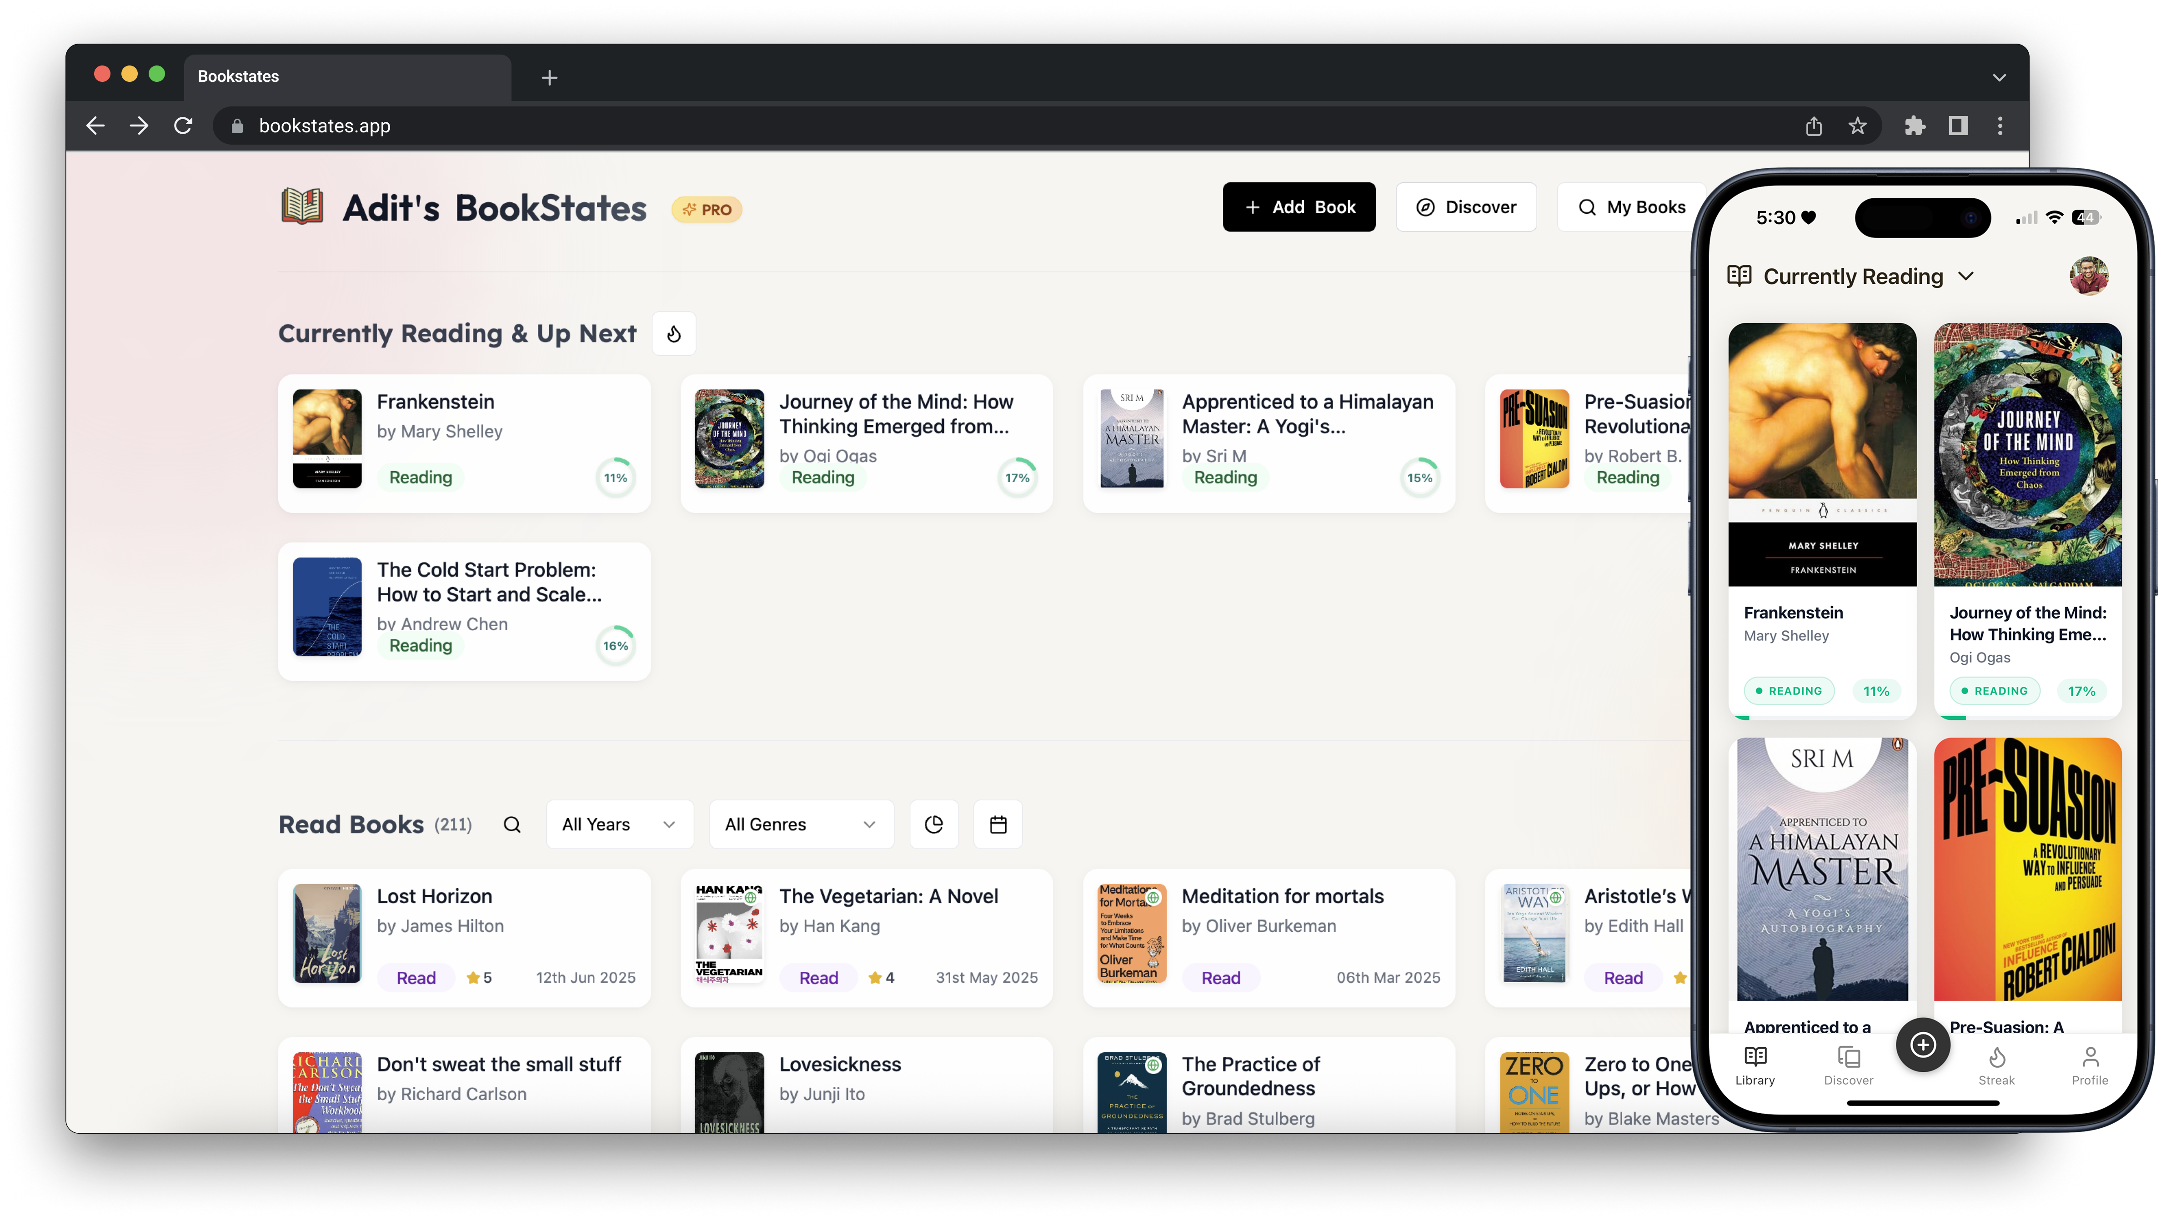Screen dimensions: 2181x1221
Task: Click the BookStates open-book logo
Action: [x=302, y=206]
